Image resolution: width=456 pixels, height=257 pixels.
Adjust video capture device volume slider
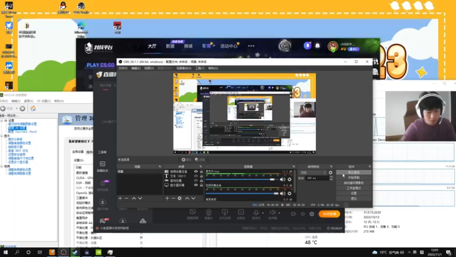tap(242, 194)
